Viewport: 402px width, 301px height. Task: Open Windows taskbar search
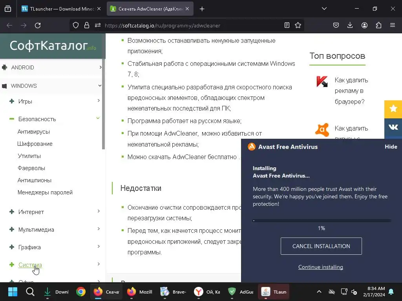[30, 292]
